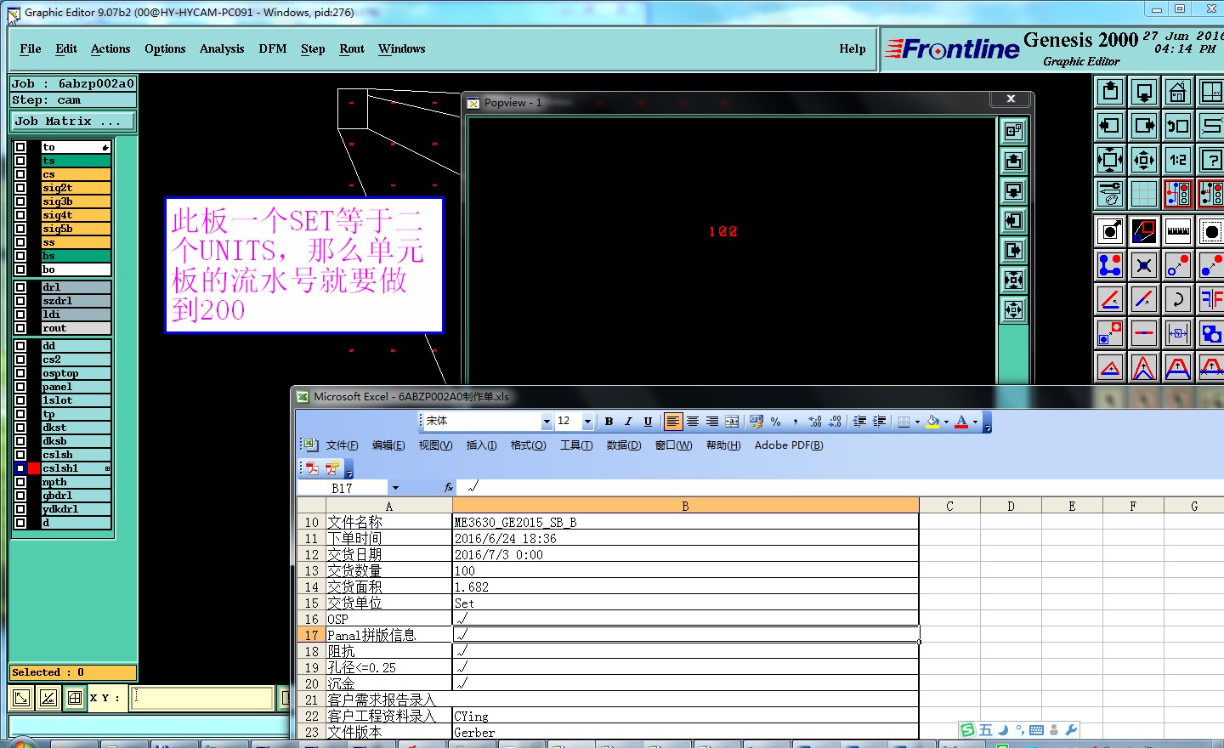1224x748 pixels.
Task: Open the Actions menu
Action: 110,49
